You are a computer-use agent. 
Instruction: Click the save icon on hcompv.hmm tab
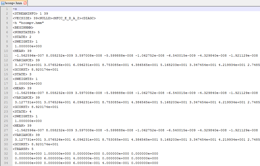coord(3,3)
